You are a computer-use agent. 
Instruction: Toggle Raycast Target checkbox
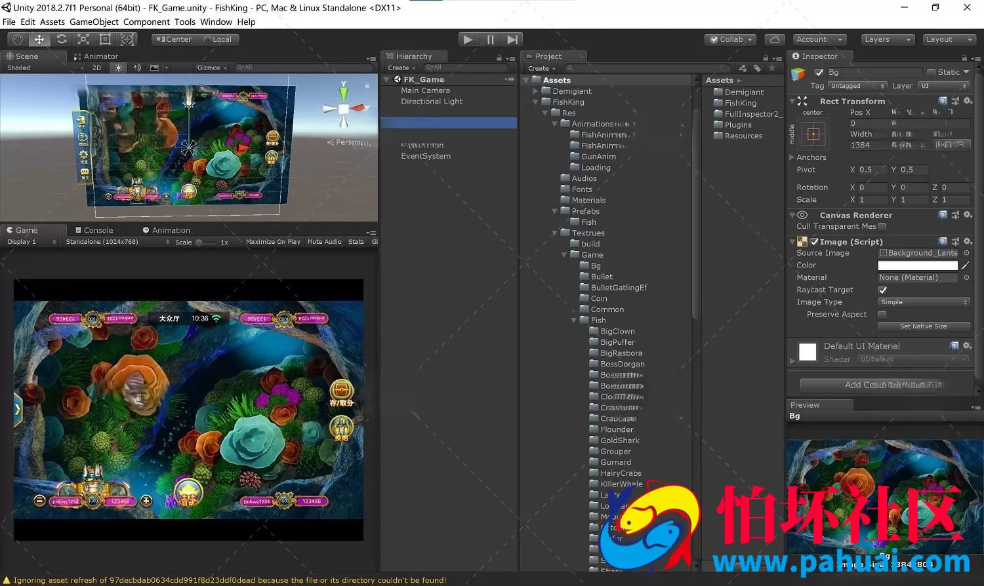click(x=882, y=290)
